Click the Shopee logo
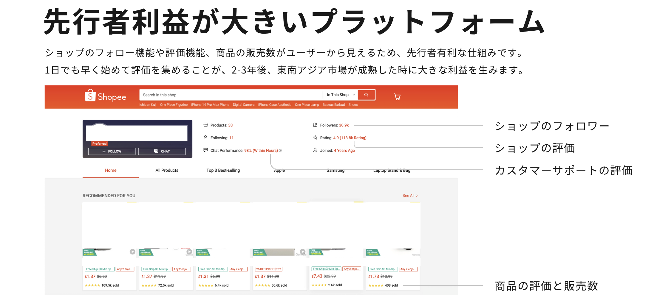 (105, 96)
